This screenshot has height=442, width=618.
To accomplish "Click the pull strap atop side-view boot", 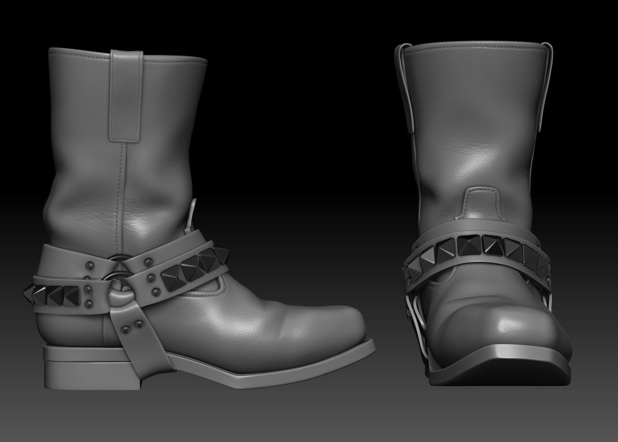I will pos(126,96).
